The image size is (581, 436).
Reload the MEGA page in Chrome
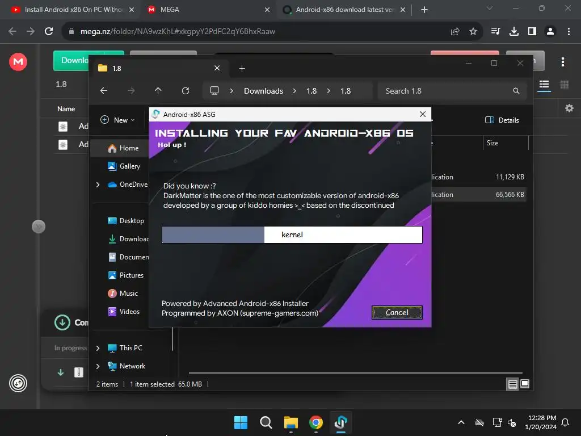pos(49,31)
